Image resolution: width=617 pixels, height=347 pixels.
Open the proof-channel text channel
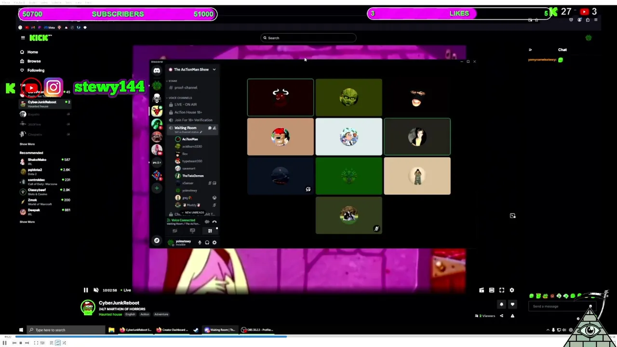pos(186,88)
